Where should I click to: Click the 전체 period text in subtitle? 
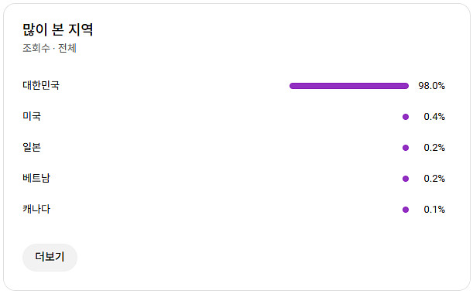coord(67,48)
